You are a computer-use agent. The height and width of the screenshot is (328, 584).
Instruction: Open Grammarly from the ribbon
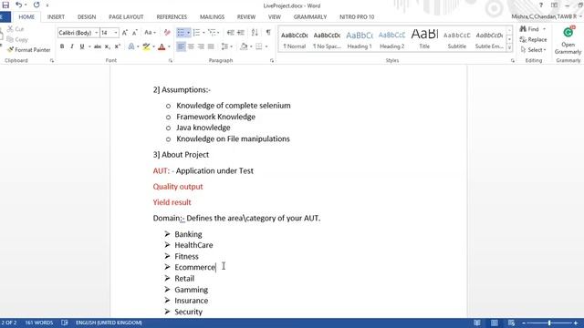(x=568, y=41)
